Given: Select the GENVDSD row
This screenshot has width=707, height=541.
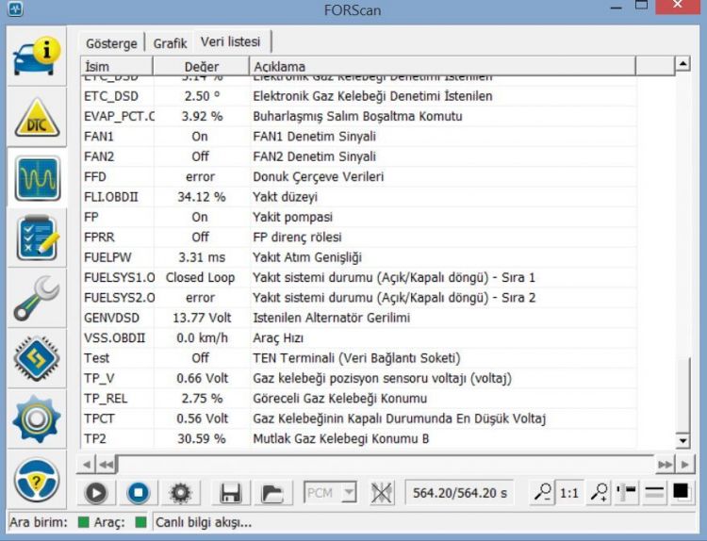Looking at the screenshot, I should point(358,318).
